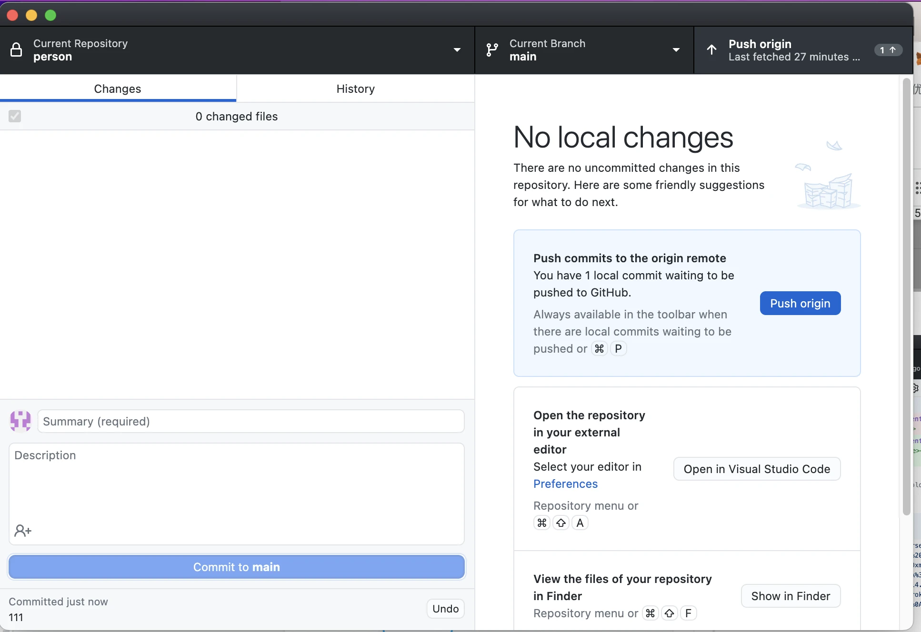Open the Preferences link
The height and width of the screenshot is (632, 921).
[565, 484]
